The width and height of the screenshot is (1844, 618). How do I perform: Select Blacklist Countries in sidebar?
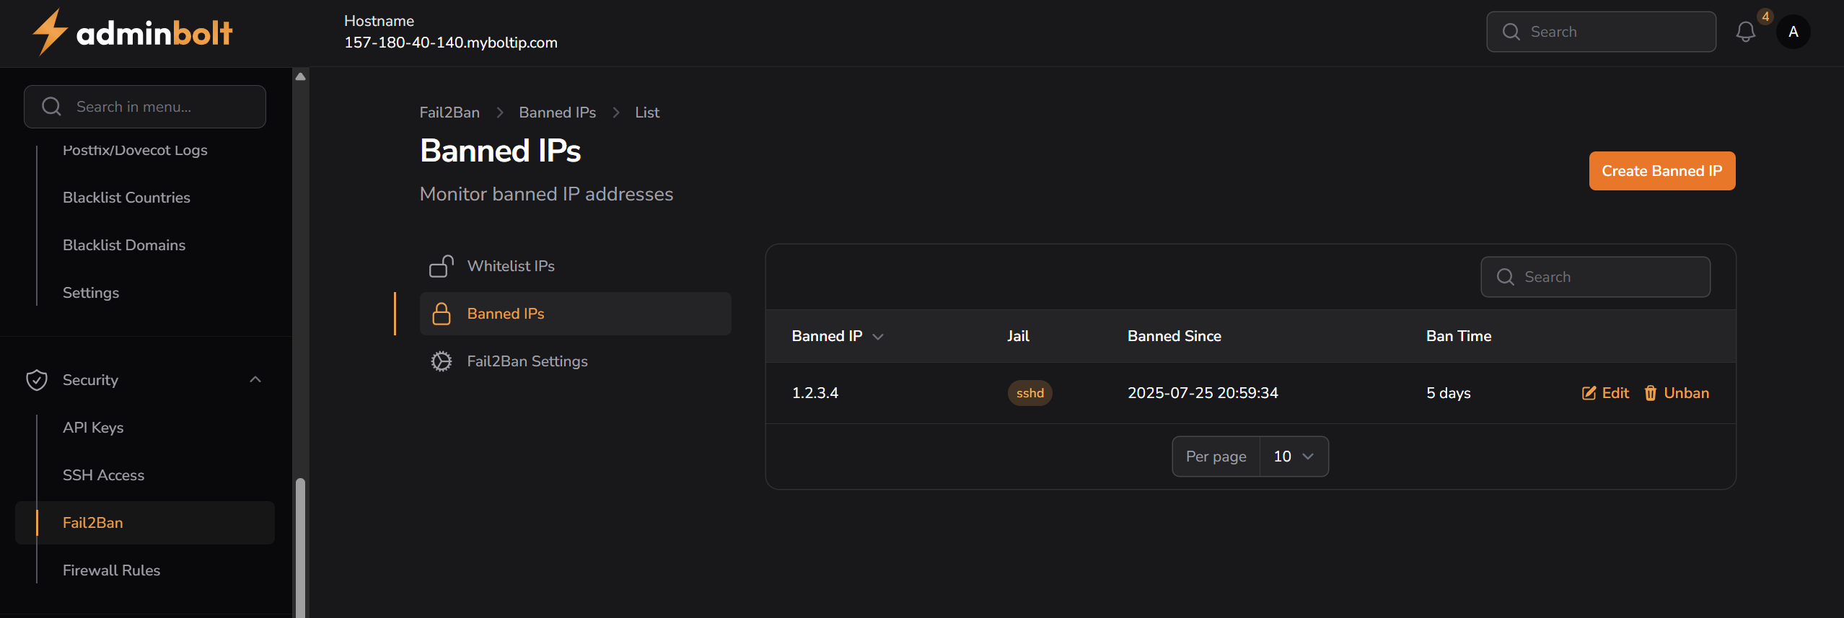(126, 198)
